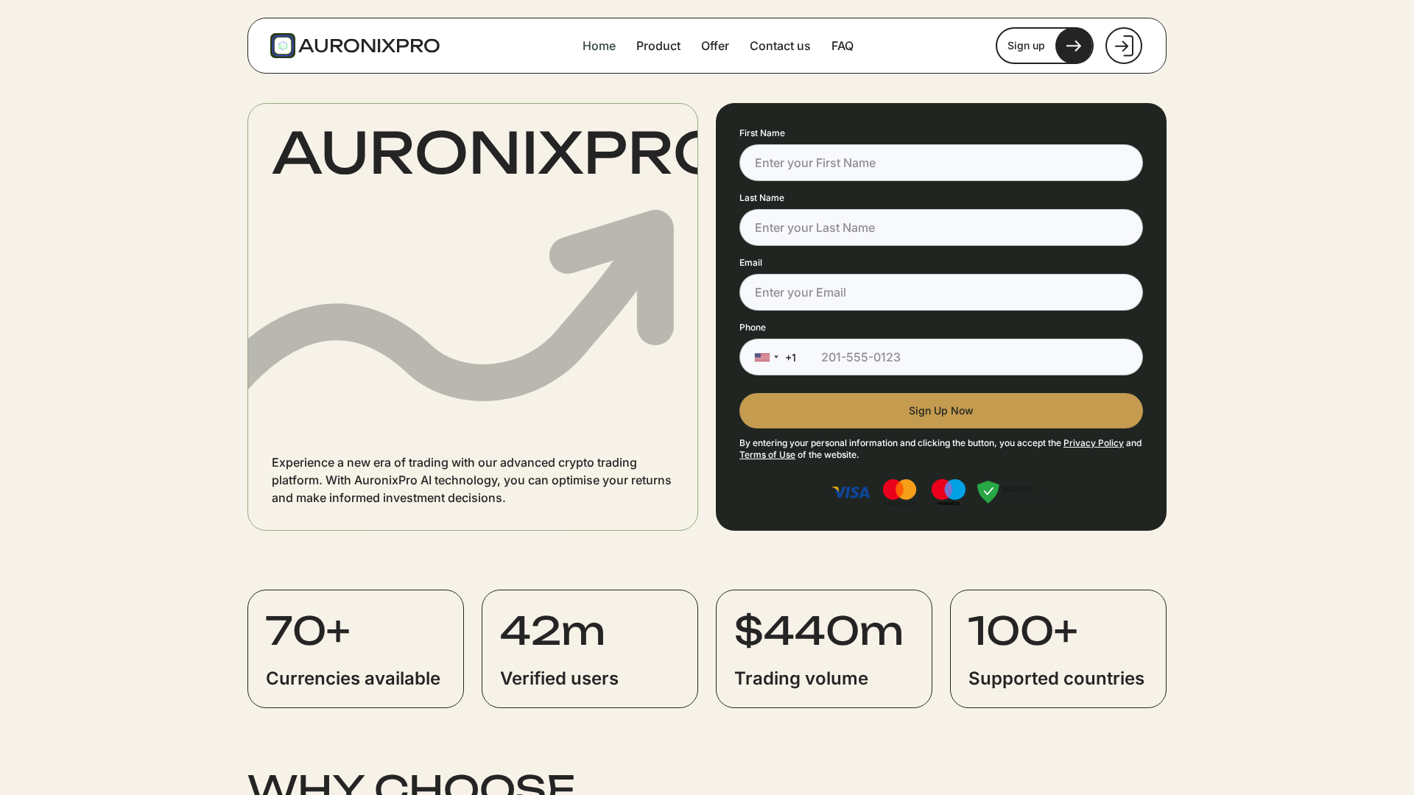This screenshot has height=795, width=1414.
Task: Click the Sign up header button
Action: (1044, 46)
